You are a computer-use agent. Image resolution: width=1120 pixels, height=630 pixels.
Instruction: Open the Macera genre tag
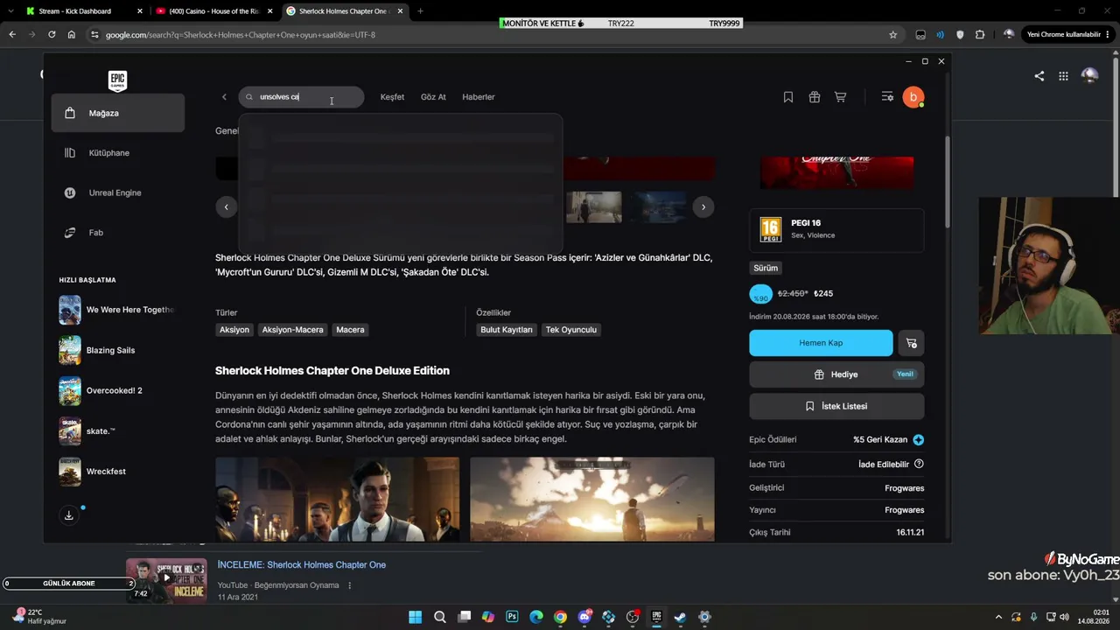pyautogui.click(x=350, y=330)
